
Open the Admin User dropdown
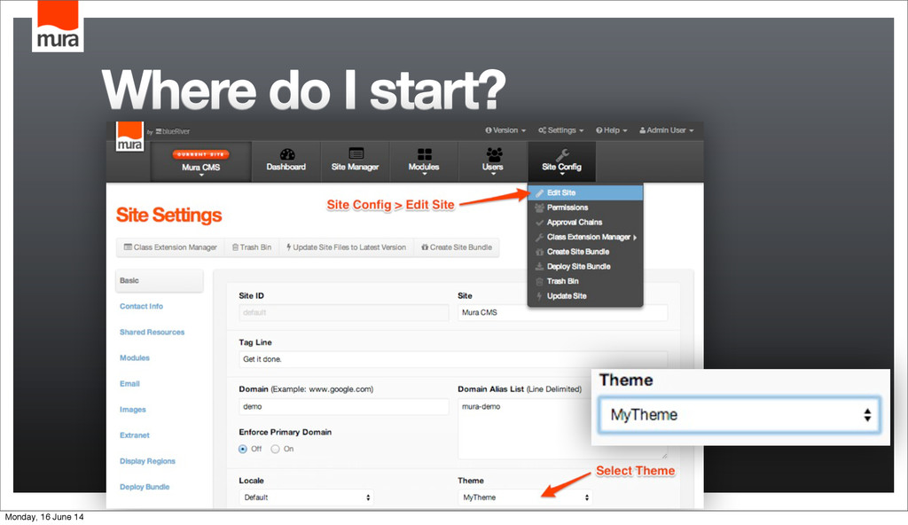[x=667, y=130]
